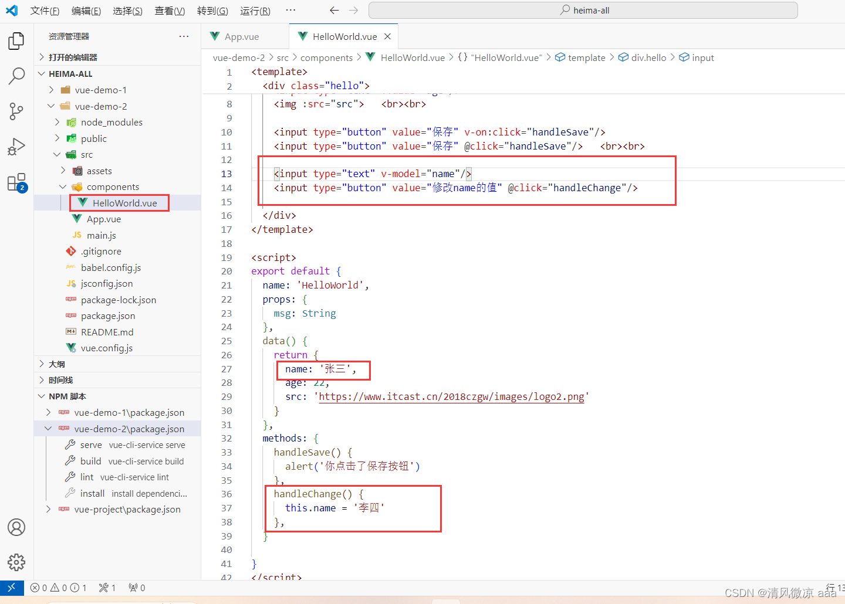The image size is (845, 604).
Task: Open Source Control view icon
Action: [16, 111]
